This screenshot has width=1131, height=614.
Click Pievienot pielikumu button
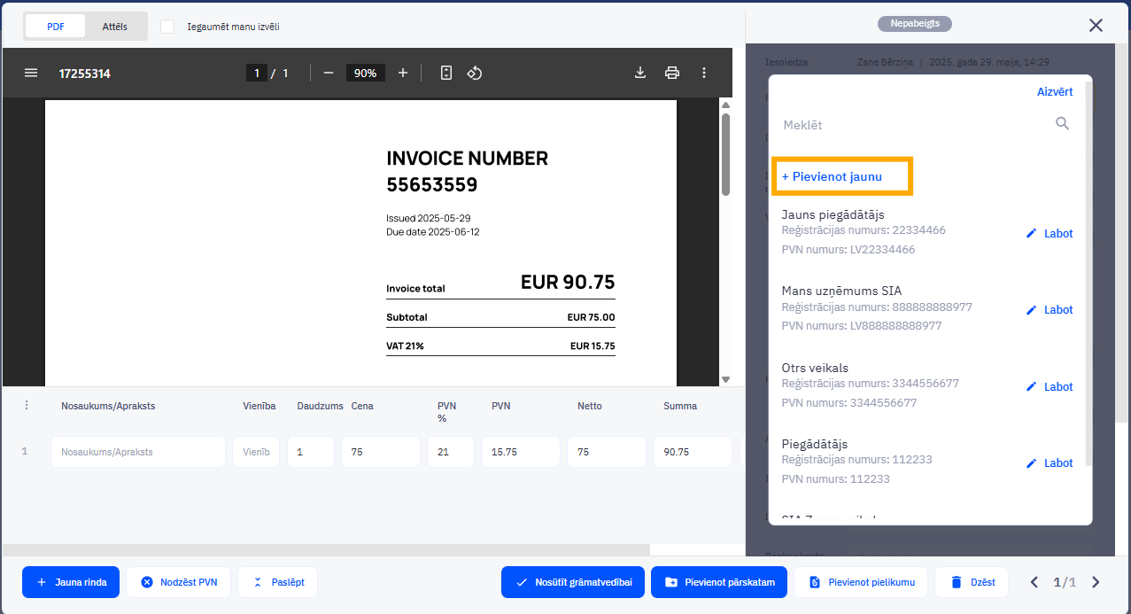(x=861, y=582)
